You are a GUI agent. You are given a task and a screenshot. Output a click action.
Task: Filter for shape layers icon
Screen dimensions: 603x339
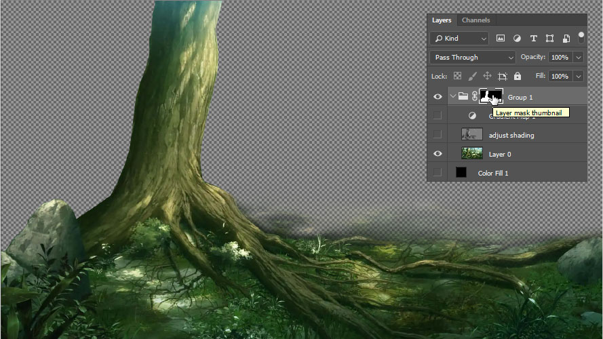(x=549, y=39)
